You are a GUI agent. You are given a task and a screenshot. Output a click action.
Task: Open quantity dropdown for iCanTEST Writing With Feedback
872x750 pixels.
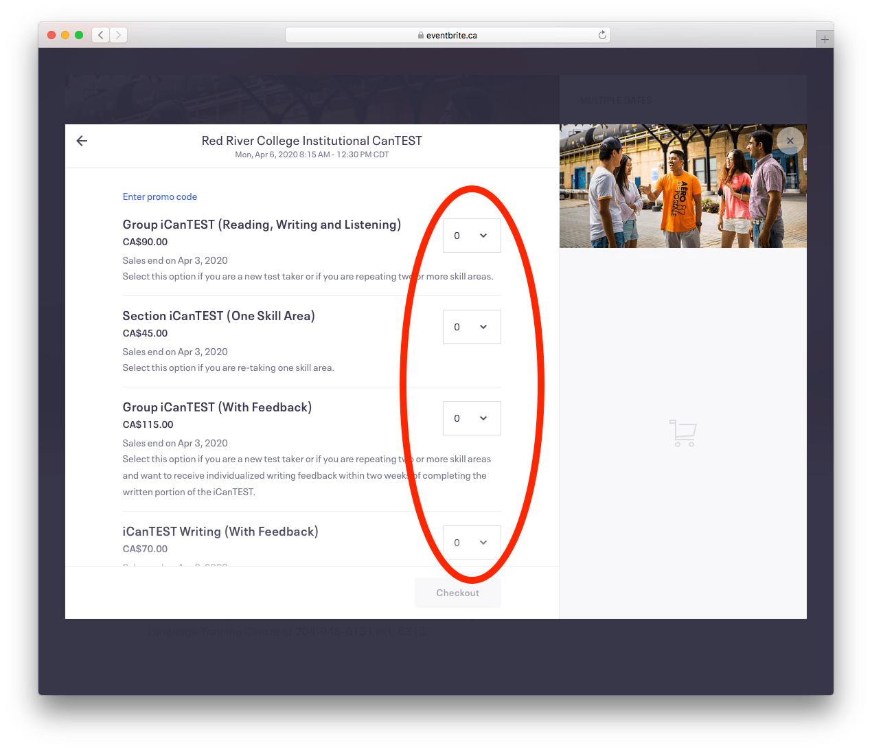472,543
